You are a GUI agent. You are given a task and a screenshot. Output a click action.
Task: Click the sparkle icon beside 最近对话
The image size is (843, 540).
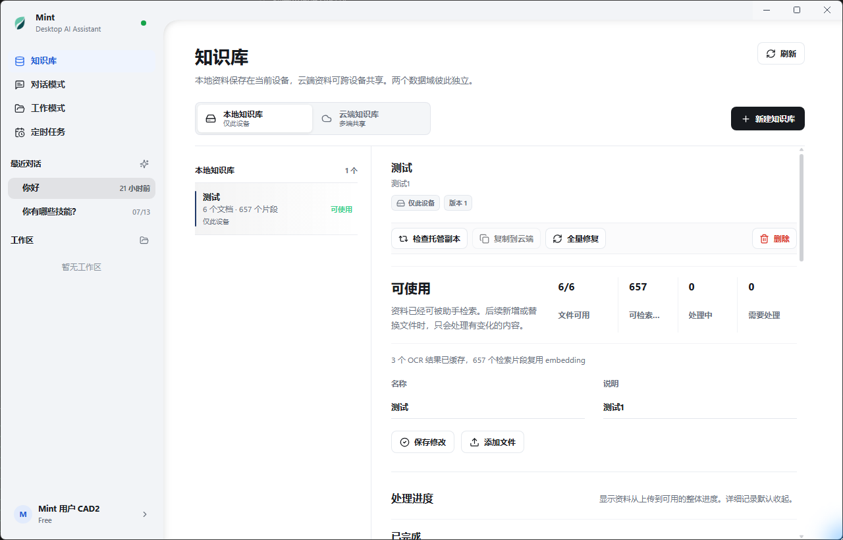tap(144, 164)
